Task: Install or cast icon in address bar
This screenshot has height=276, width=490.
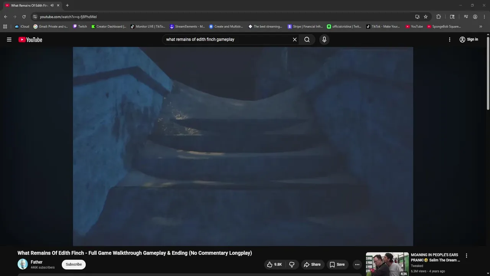Action: click(417, 17)
